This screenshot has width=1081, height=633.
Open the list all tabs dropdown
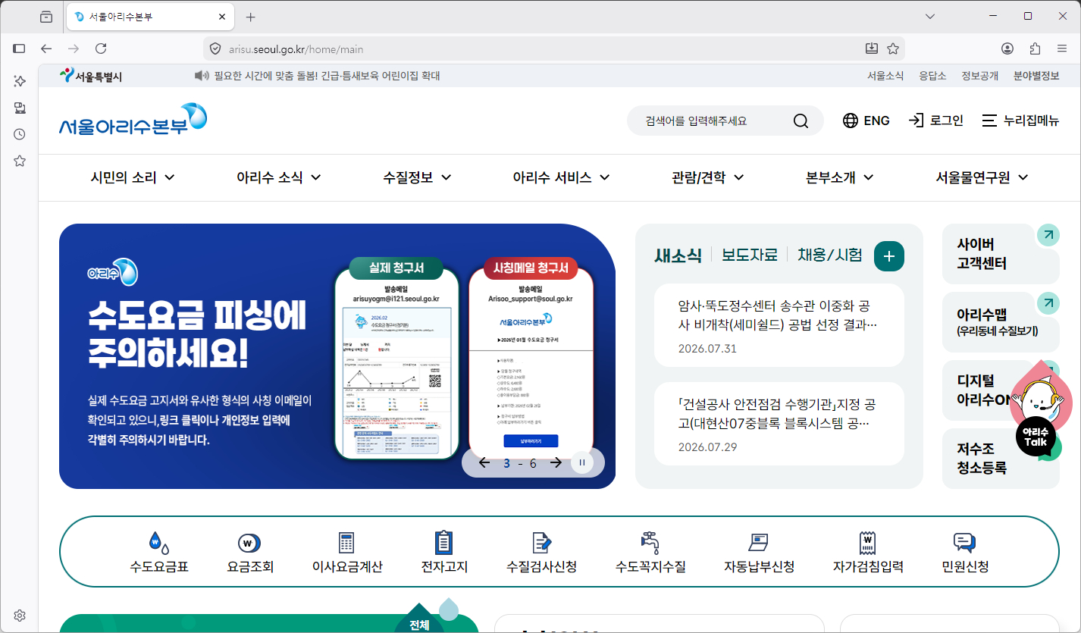pyautogui.click(x=931, y=16)
